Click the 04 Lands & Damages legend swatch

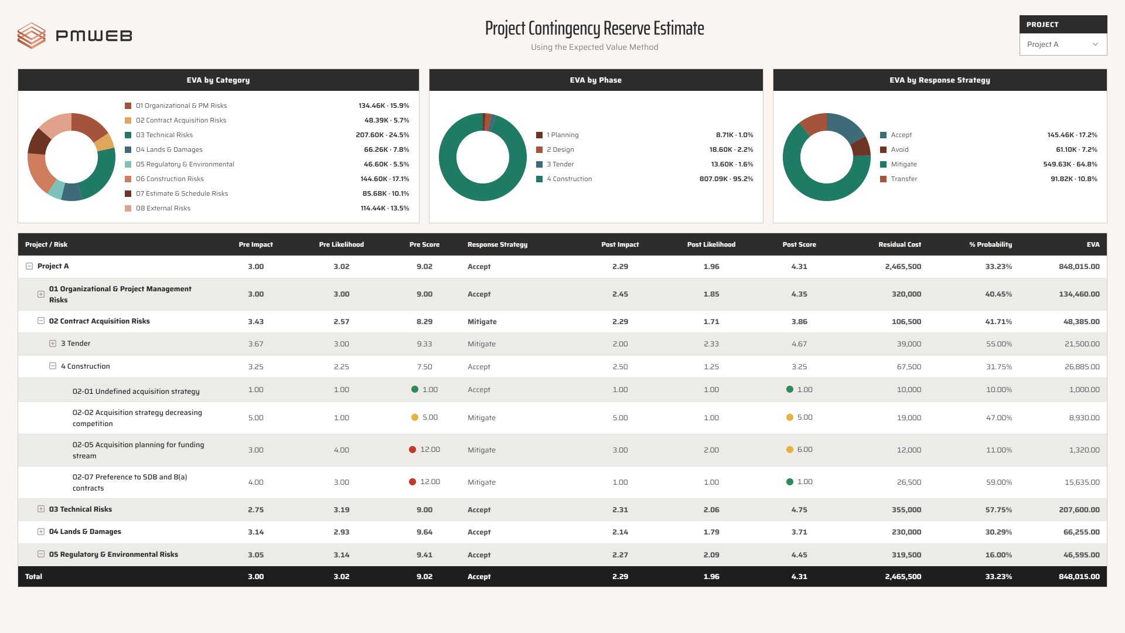(x=128, y=150)
